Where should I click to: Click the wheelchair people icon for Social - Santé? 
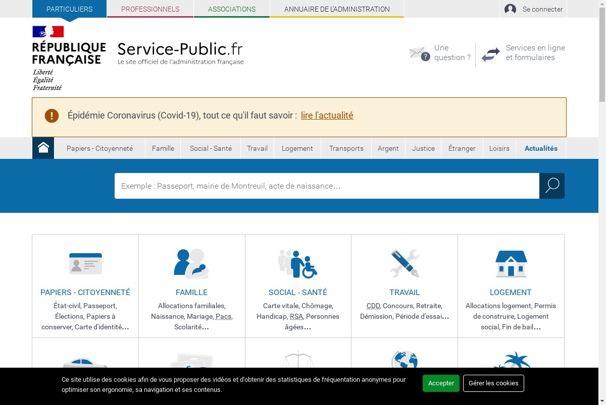click(x=298, y=264)
